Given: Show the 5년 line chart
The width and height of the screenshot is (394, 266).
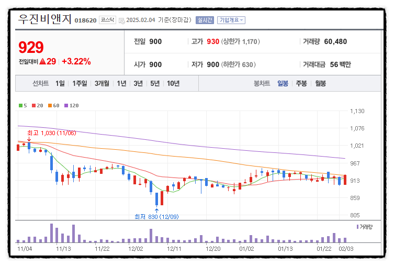Looking at the screenshot, I should pos(155,83).
